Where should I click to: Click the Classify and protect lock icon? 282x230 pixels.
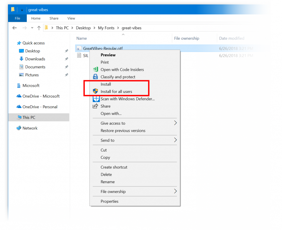coord(96,77)
